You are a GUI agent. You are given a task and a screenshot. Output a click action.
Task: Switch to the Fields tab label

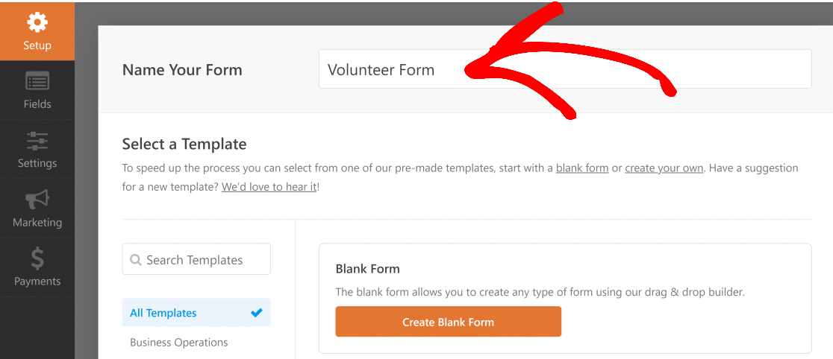tap(37, 104)
